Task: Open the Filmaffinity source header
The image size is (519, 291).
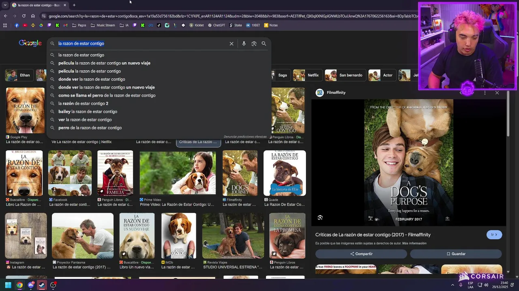Action: coord(331,93)
